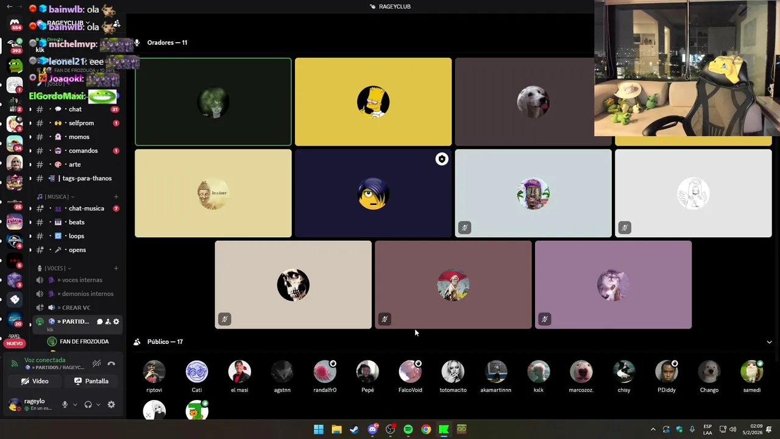Open rageylo user profile in the panel
This screenshot has width=780, height=439.
coord(30,405)
